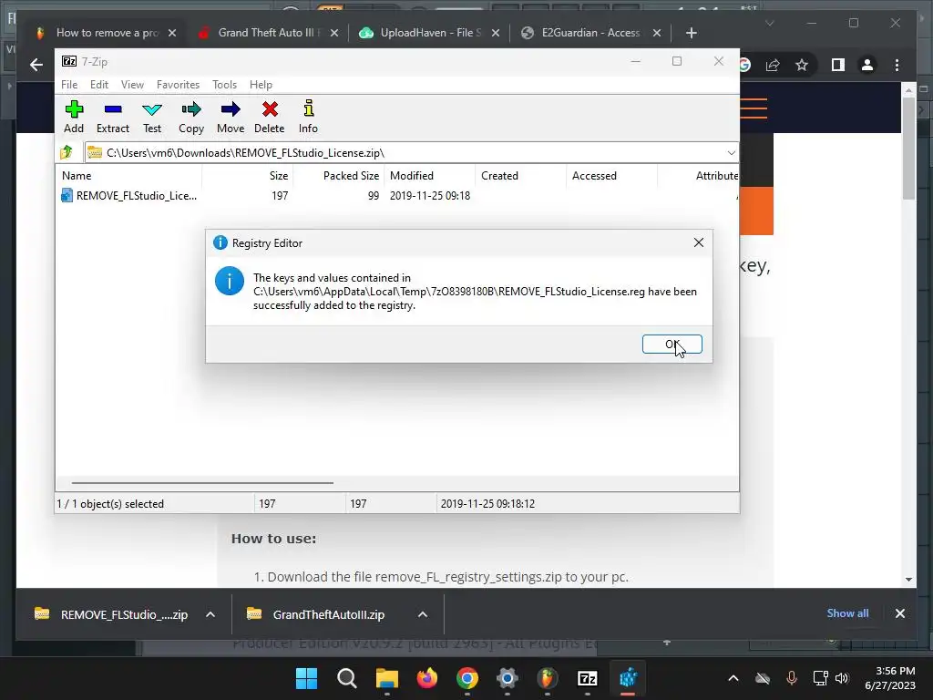
Task: Open the Chrome profile icon
Action: coord(867,65)
